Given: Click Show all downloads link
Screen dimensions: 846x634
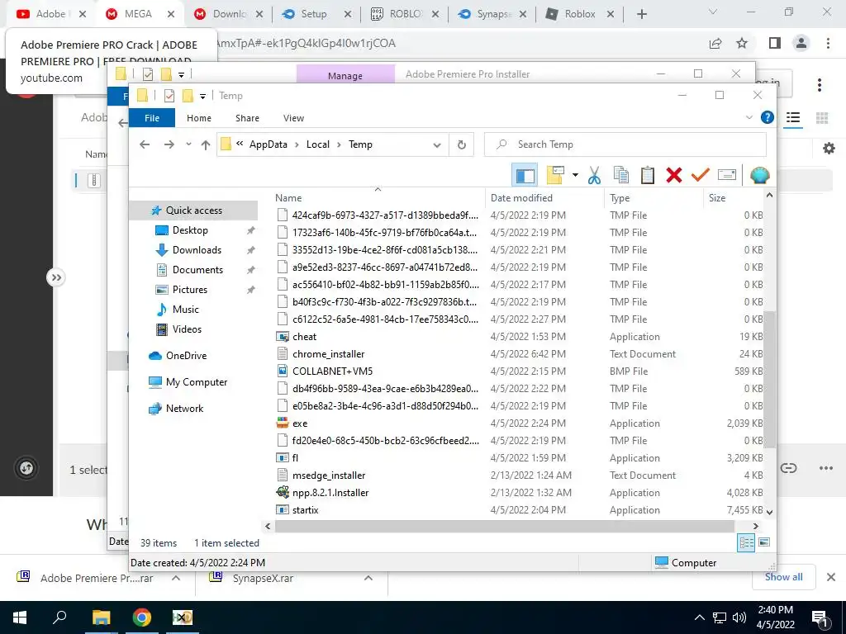Looking at the screenshot, I should [x=783, y=577].
